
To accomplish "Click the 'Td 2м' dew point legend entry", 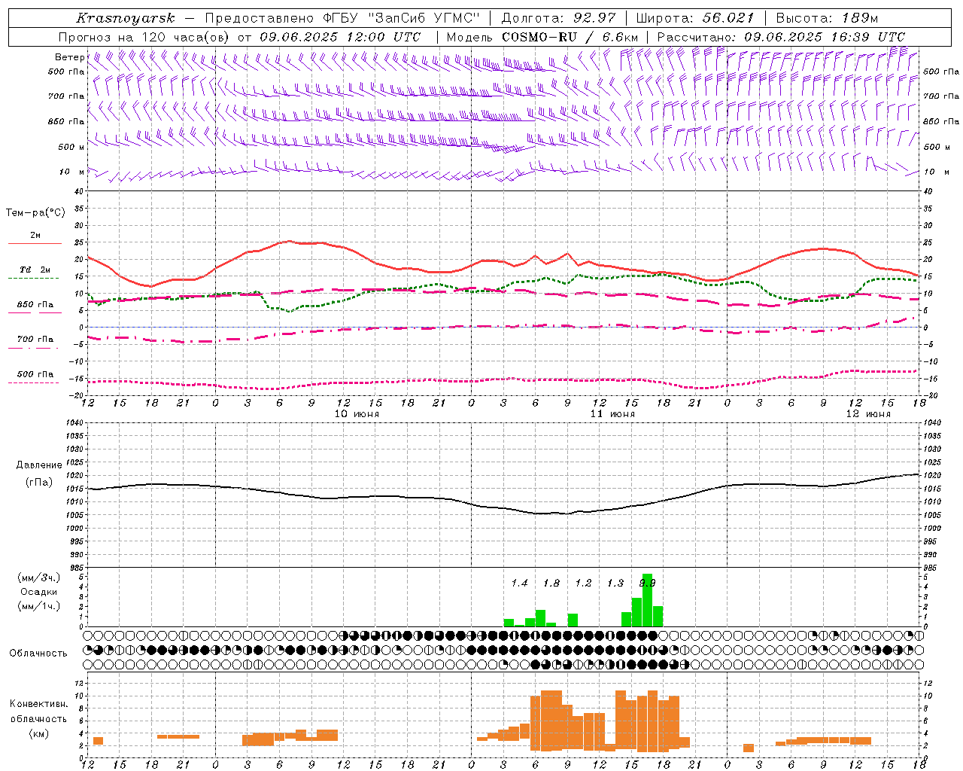I will [x=35, y=270].
